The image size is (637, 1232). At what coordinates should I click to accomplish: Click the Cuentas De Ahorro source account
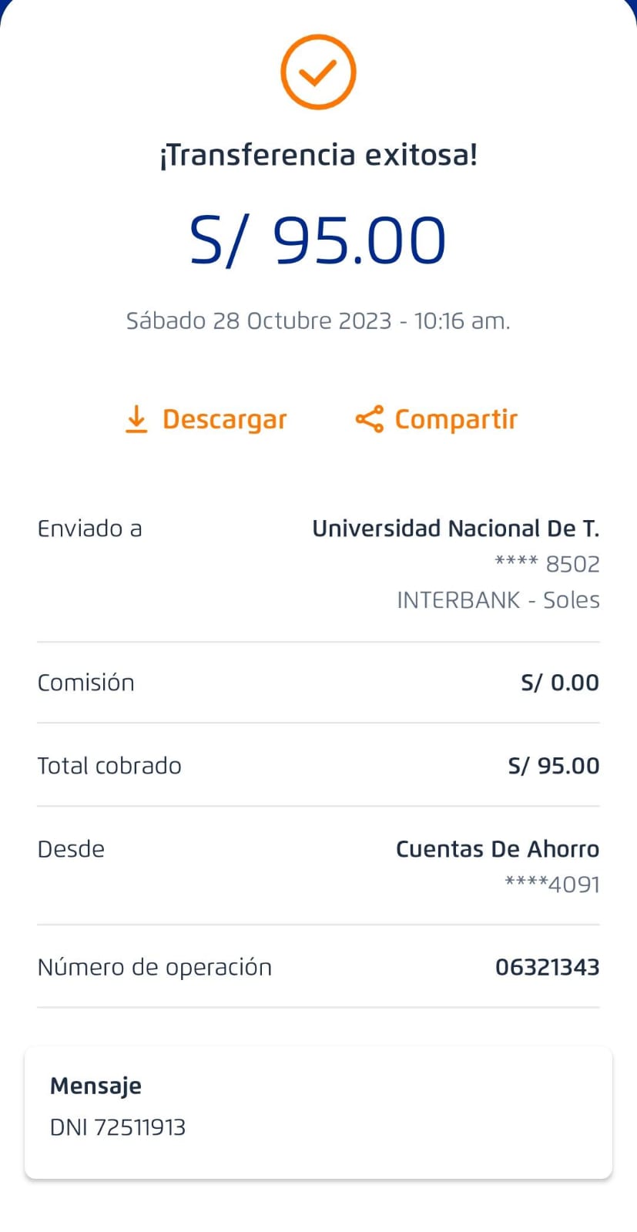pos(497,849)
